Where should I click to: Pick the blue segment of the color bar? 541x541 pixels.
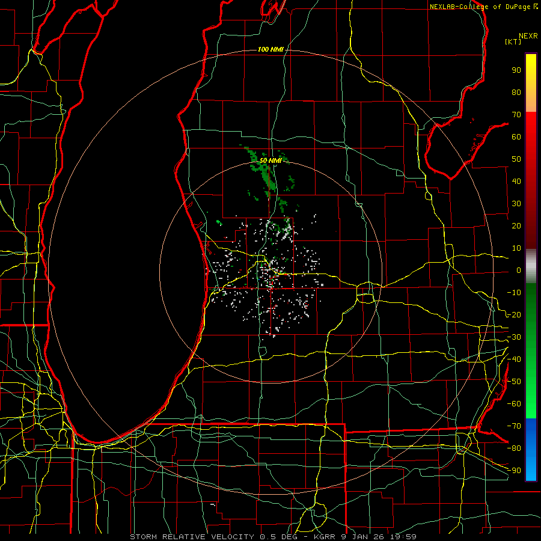point(531,450)
